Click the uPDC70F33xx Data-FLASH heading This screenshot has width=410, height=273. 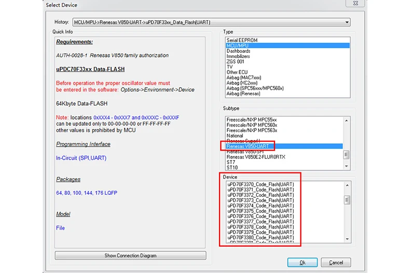(x=90, y=69)
